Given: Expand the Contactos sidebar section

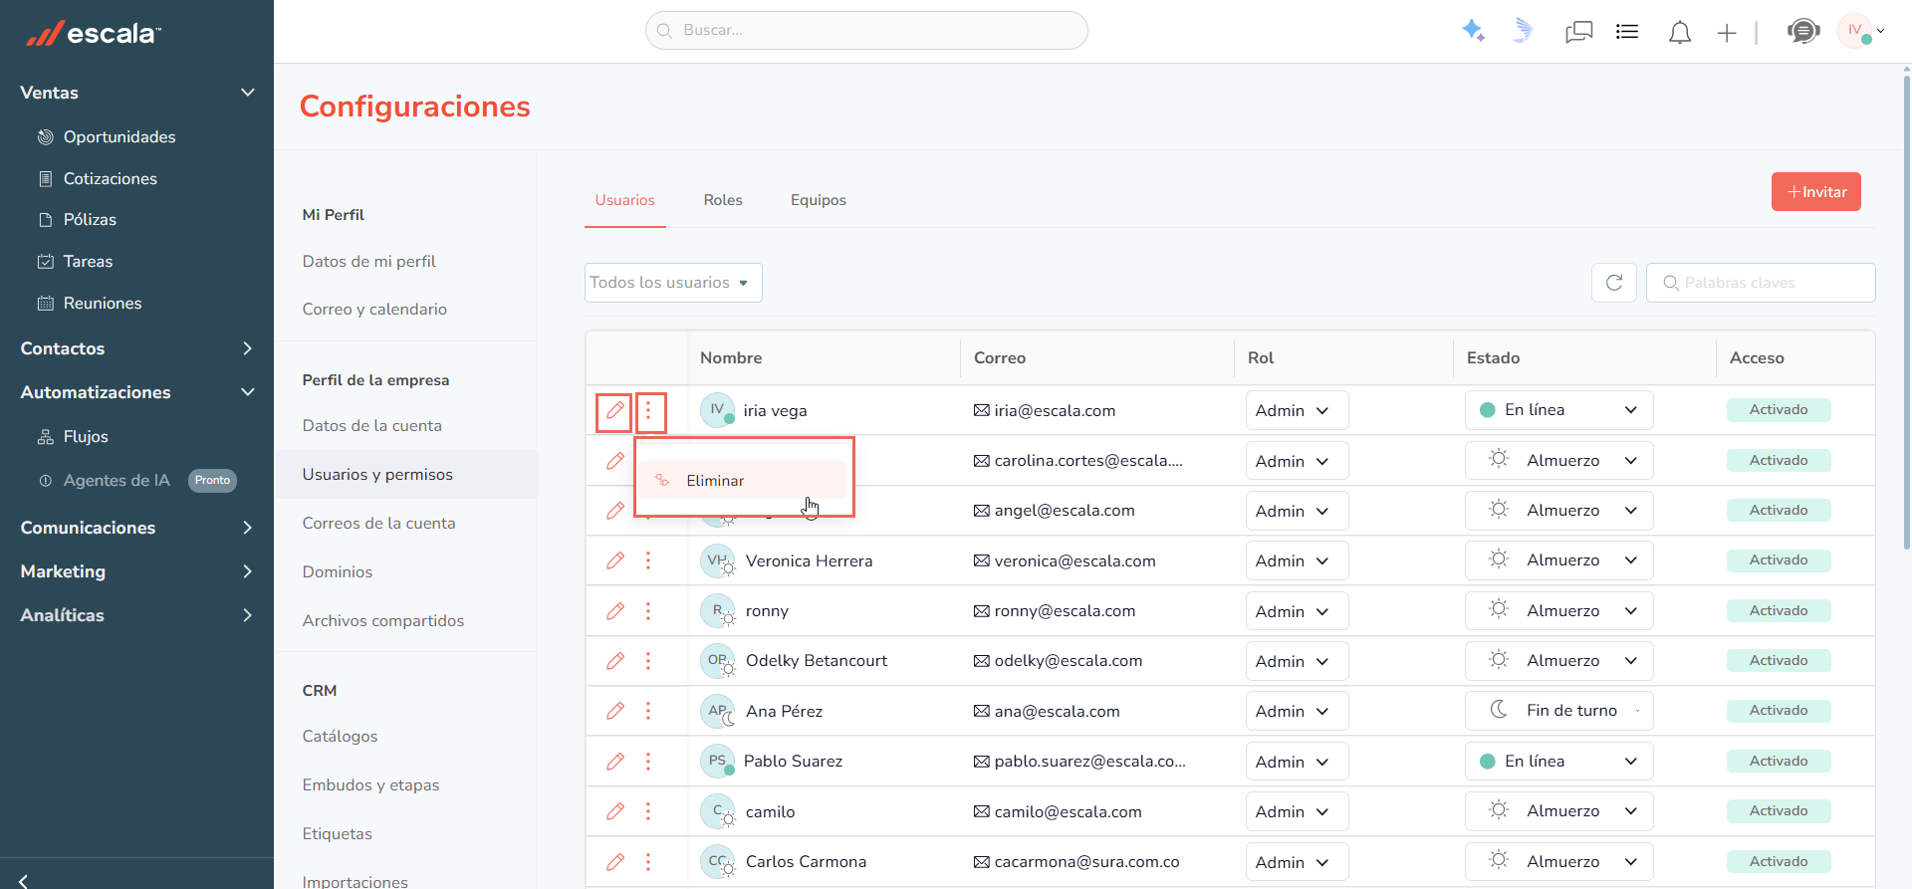Looking at the screenshot, I should tap(136, 348).
